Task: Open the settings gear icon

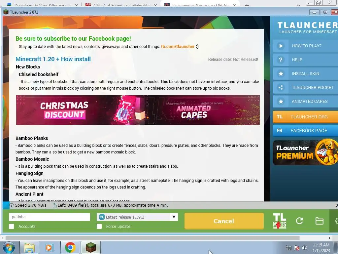Action: tap(336, 221)
